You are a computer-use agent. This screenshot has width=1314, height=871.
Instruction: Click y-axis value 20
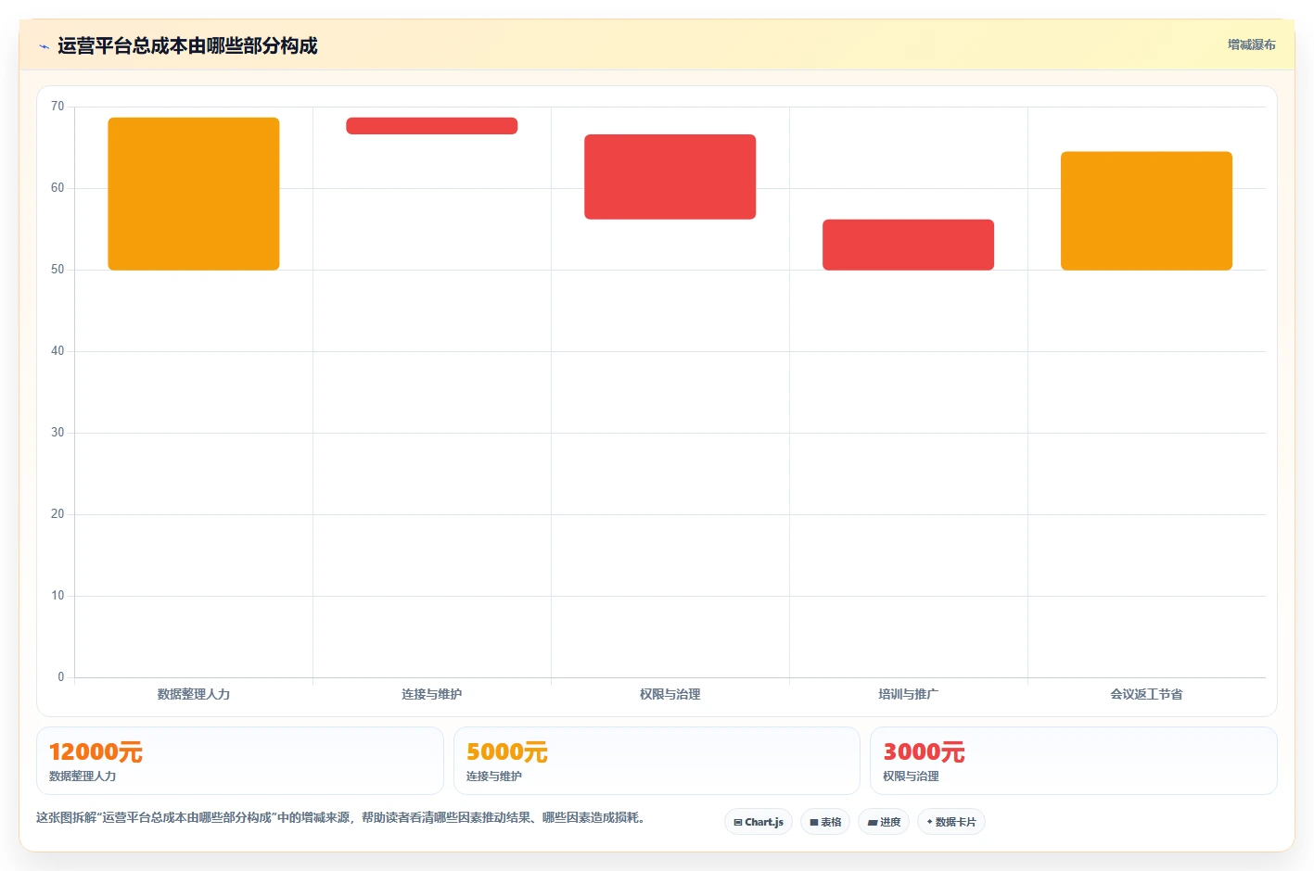coord(57,514)
